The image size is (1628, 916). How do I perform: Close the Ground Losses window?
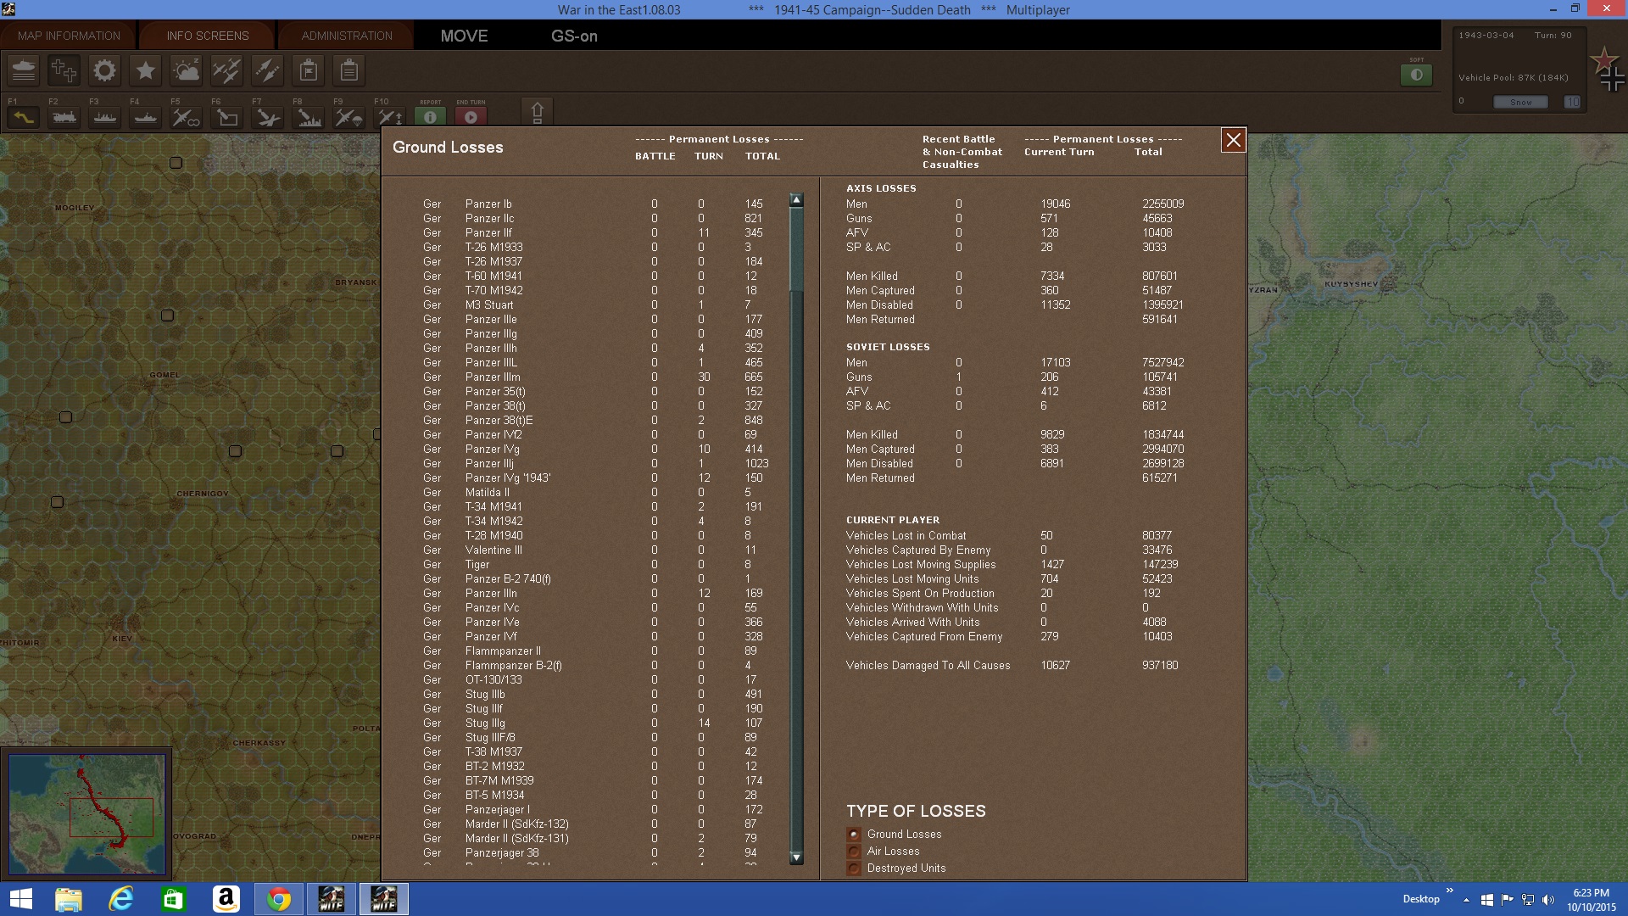click(1234, 140)
